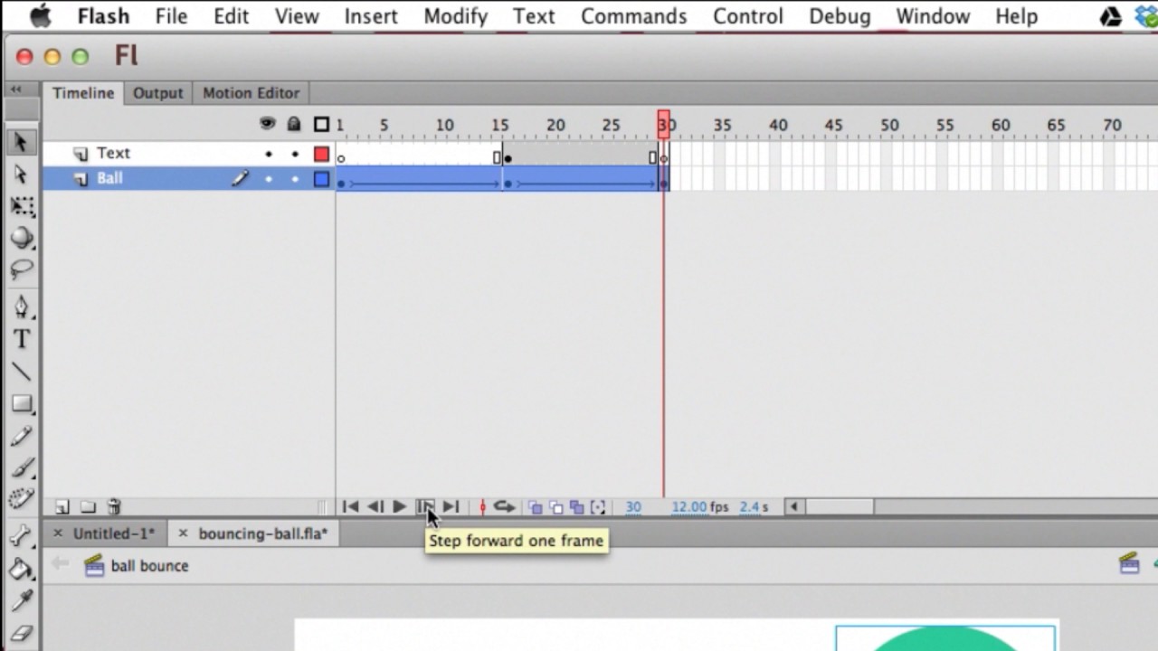Image resolution: width=1158 pixels, height=651 pixels.
Task: Toggle visibility dot for Ball layer
Action: coord(269,179)
